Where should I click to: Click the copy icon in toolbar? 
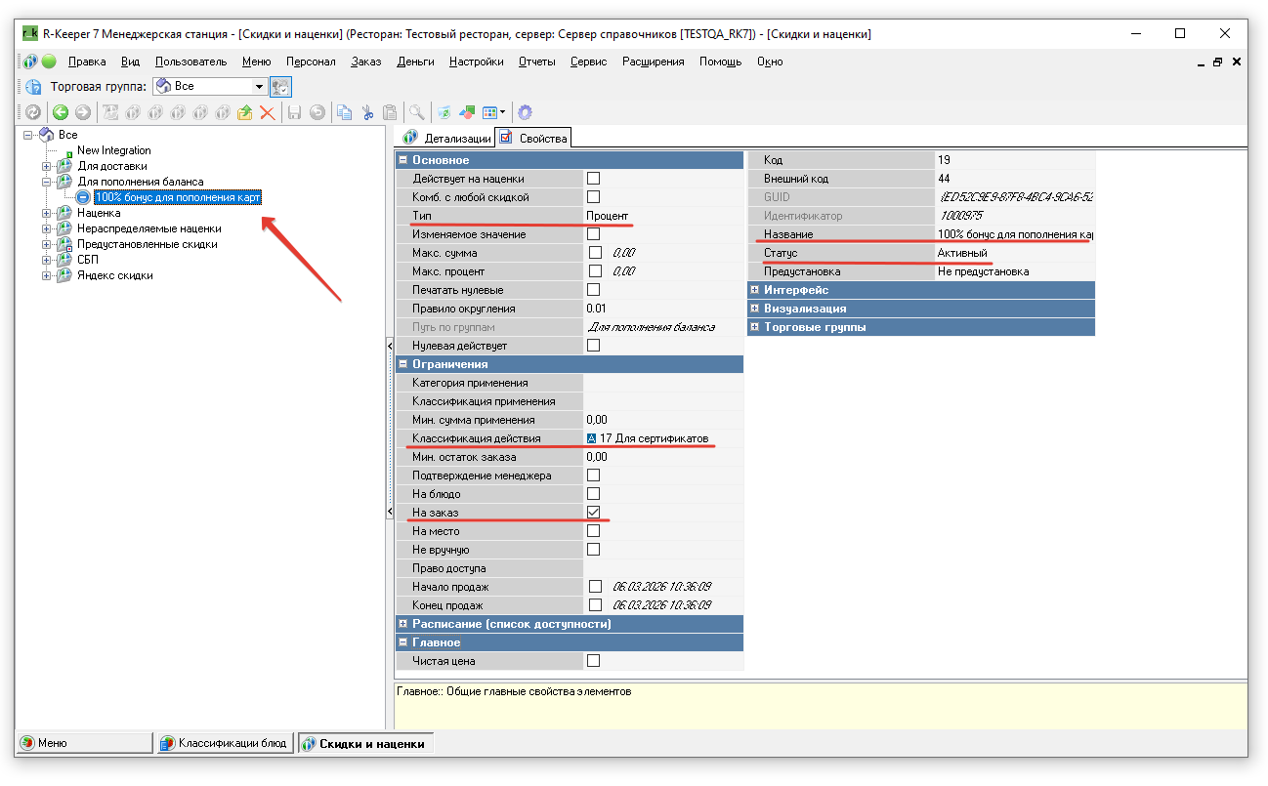pos(344,112)
